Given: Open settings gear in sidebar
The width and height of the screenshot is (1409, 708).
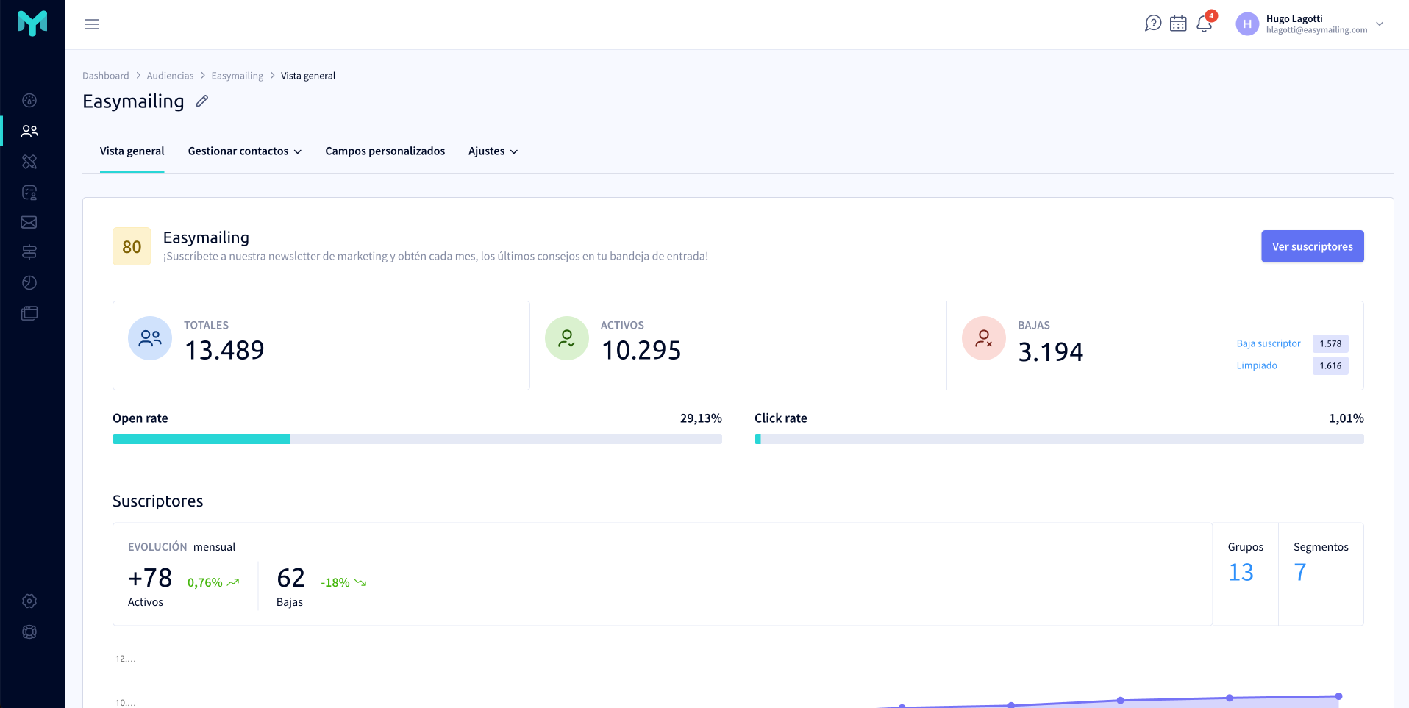Looking at the screenshot, I should click(x=29, y=601).
